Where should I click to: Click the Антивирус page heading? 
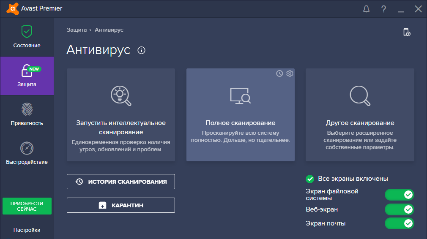pyautogui.click(x=99, y=50)
